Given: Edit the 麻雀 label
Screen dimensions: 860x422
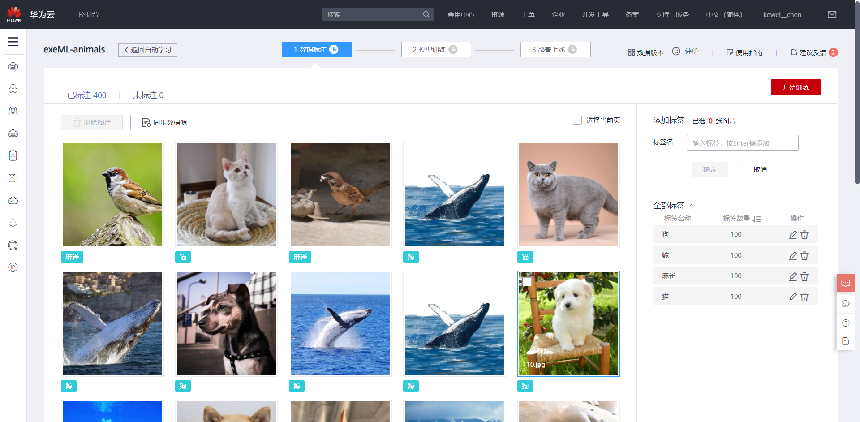Looking at the screenshot, I should point(793,276).
